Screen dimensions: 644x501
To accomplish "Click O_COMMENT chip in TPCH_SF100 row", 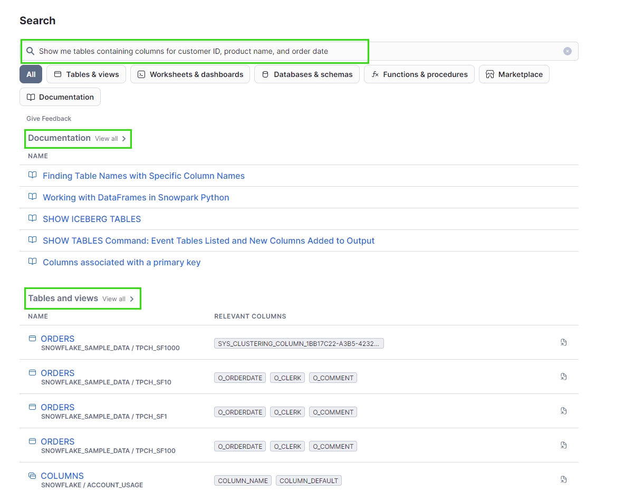I will [333, 446].
